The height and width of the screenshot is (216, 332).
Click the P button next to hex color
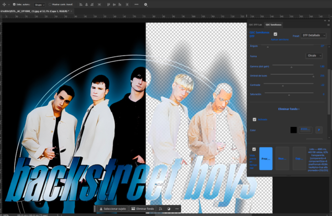[x=319, y=130]
